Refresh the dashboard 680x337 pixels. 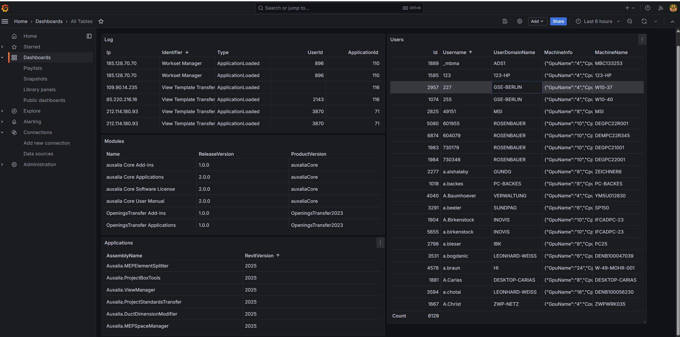[x=644, y=21]
